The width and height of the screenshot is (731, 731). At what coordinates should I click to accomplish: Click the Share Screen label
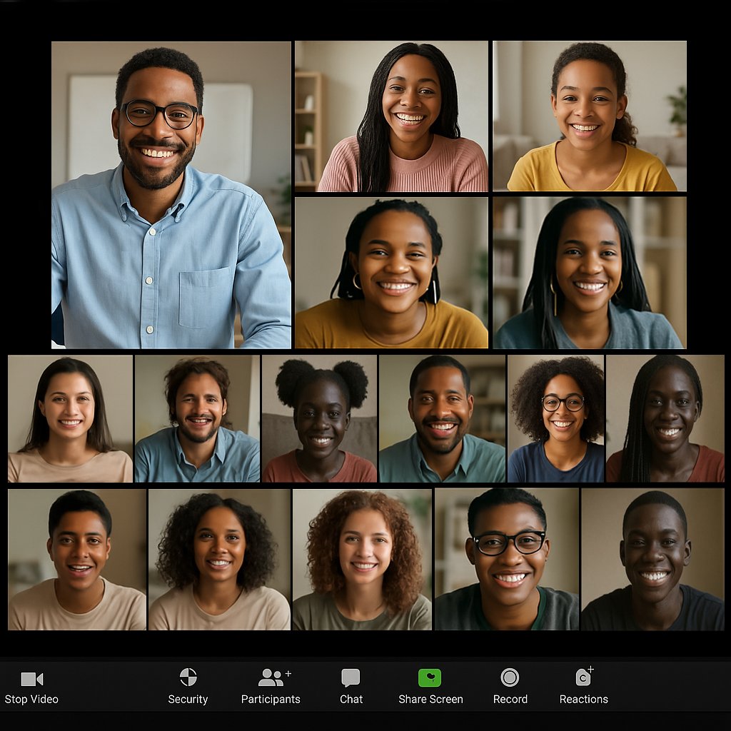coord(430,699)
